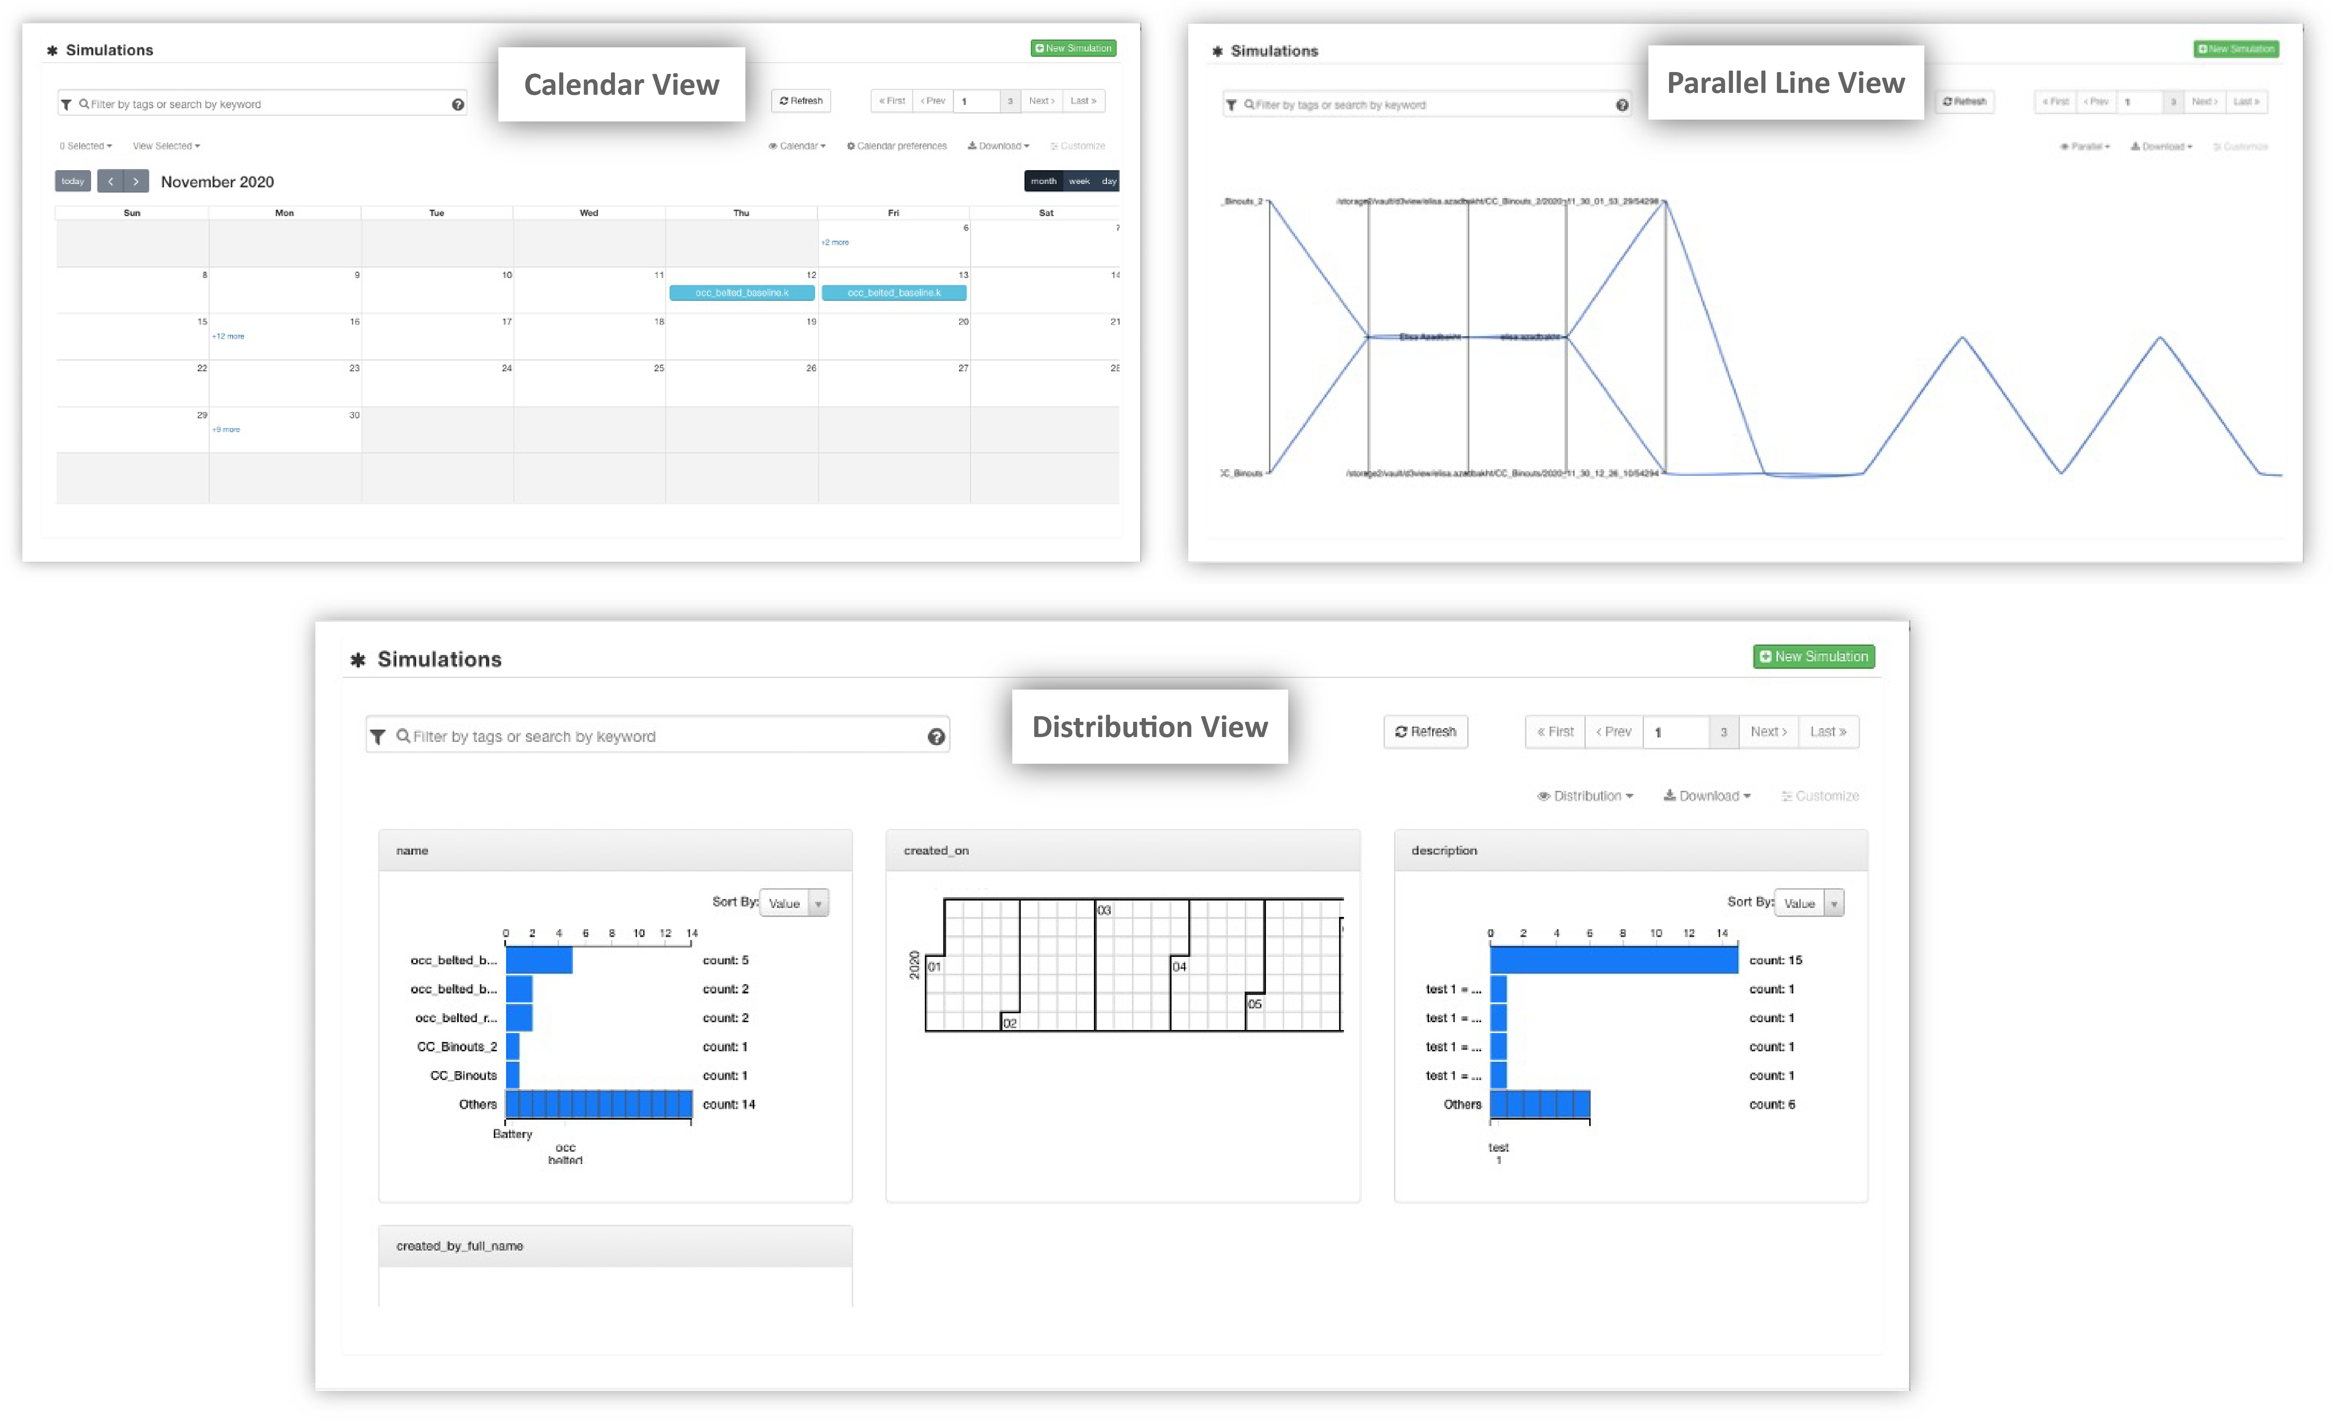The height and width of the screenshot is (1423, 2333).
Task: Click Customize in Distribution View
Action: [1820, 796]
